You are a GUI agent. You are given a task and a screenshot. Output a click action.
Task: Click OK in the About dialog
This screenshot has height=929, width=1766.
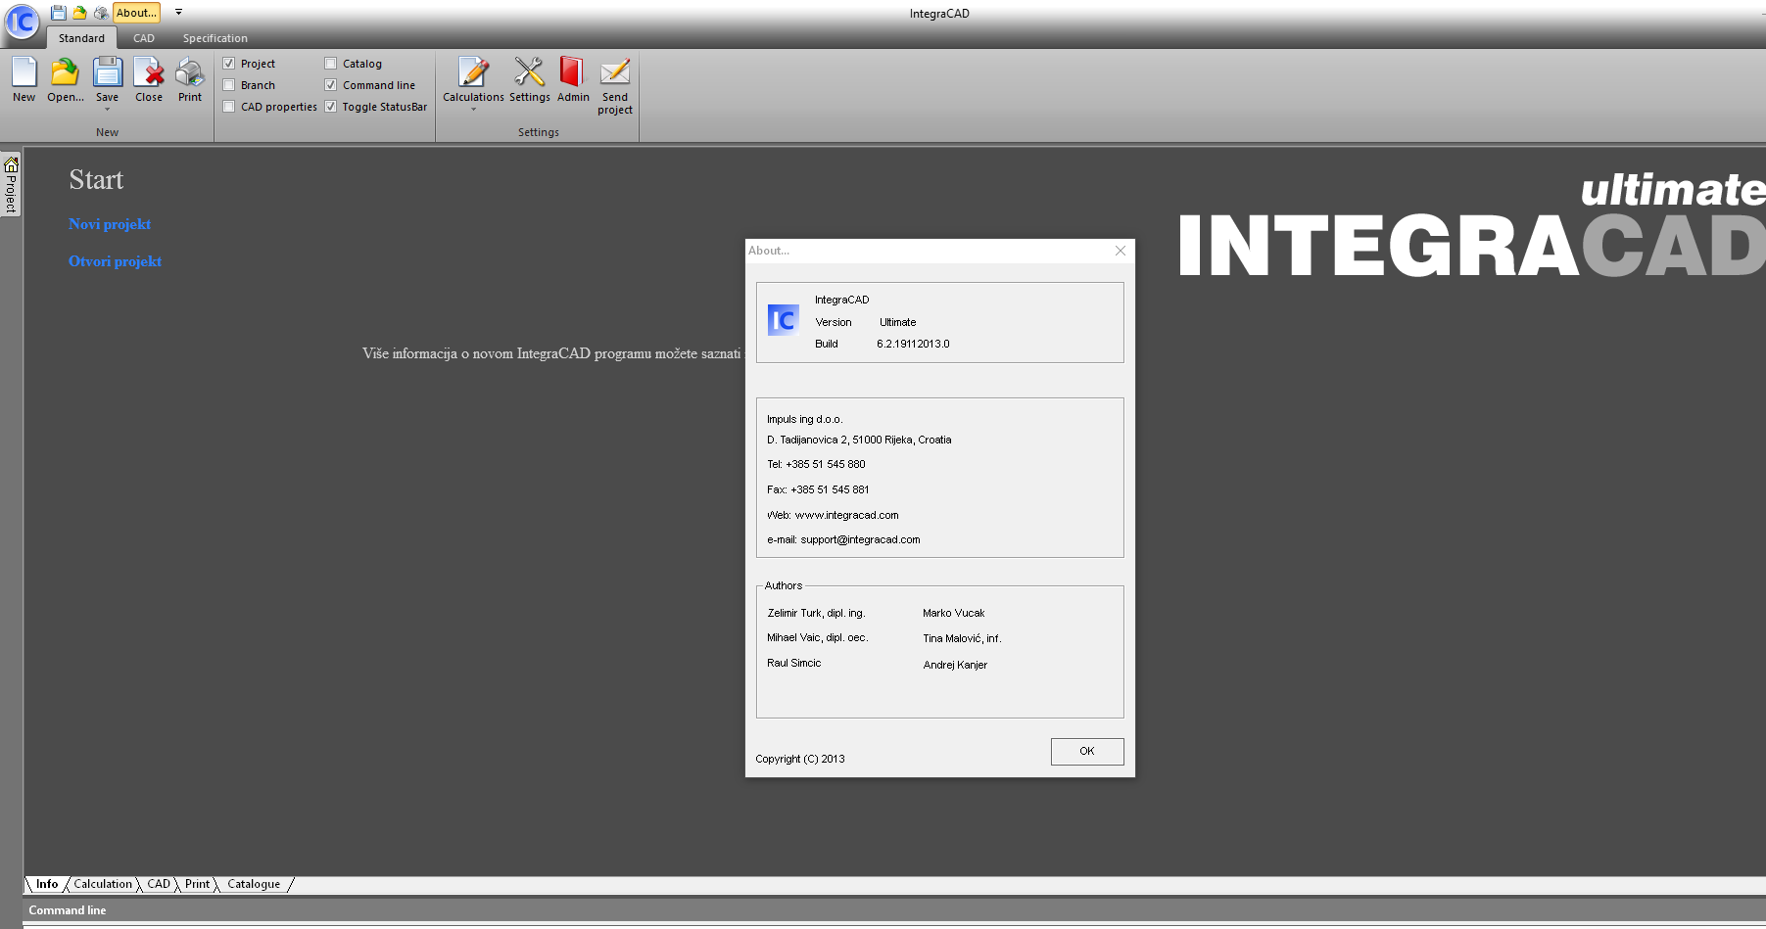pos(1087,751)
